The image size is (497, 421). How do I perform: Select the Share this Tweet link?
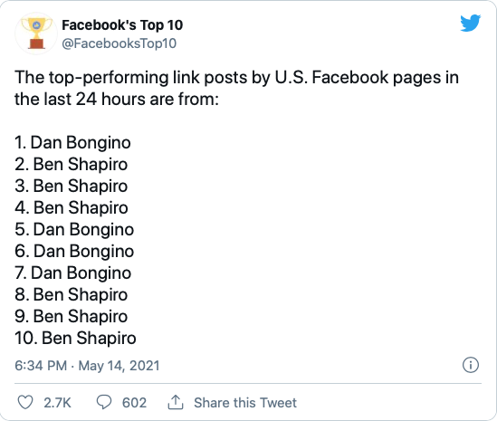coord(245,403)
